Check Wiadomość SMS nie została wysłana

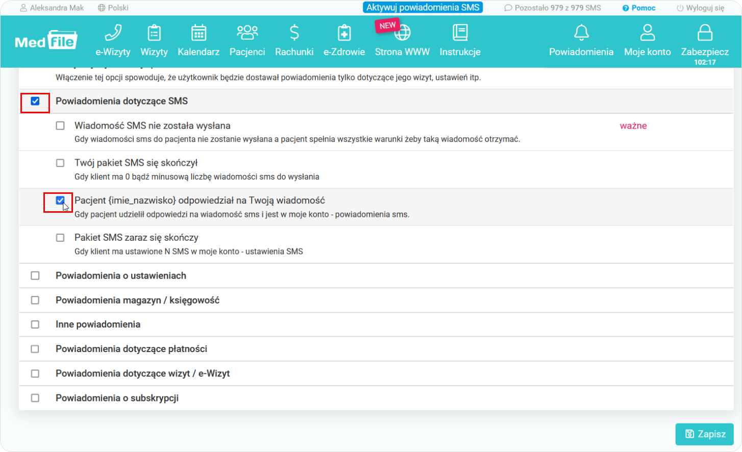pos(60,125)
